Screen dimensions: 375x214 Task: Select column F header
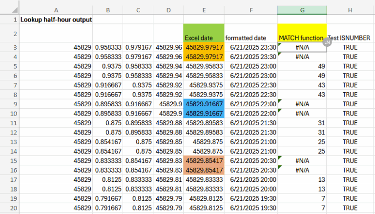251,10
